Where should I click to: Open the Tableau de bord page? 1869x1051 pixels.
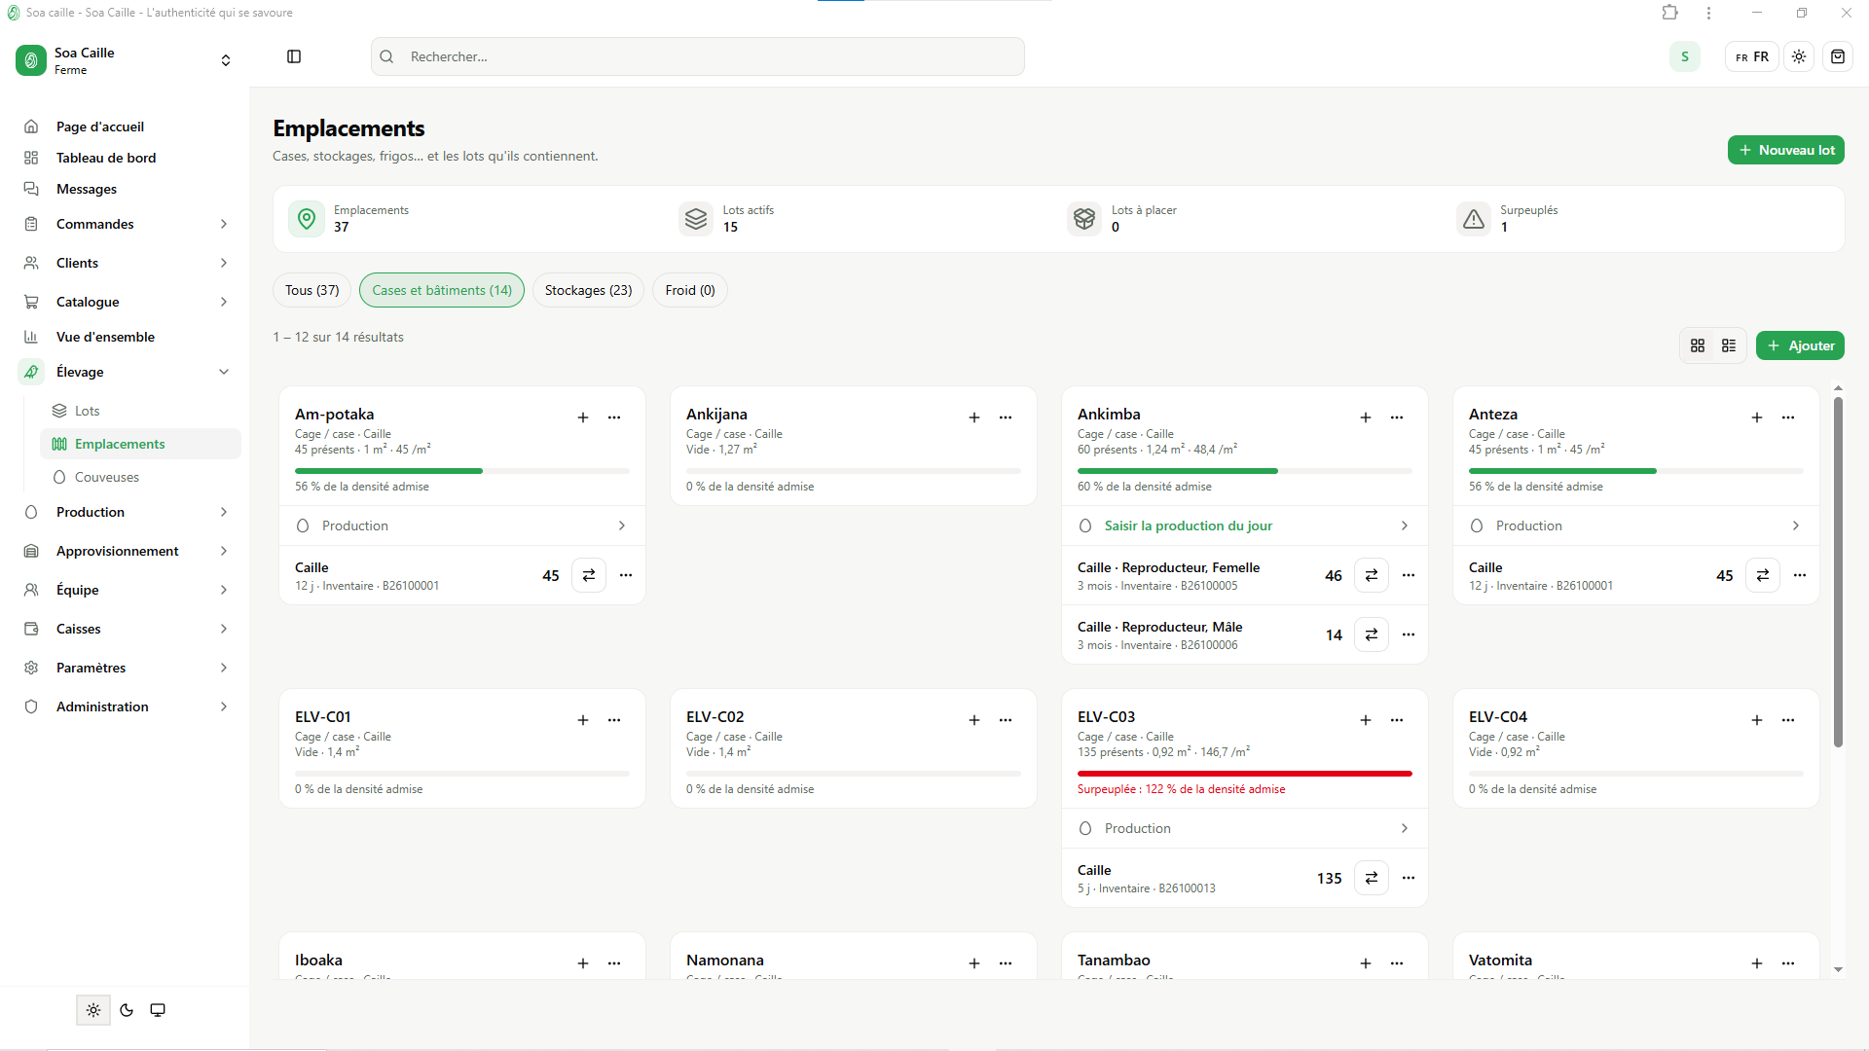(125, 158)
